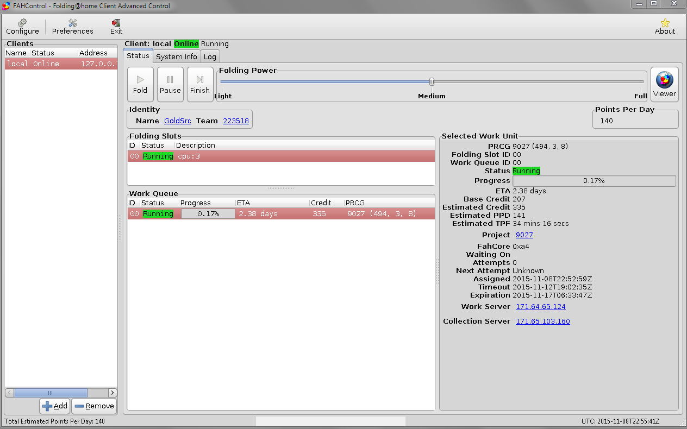Open the Preferences toolbar item

(72, 27)
